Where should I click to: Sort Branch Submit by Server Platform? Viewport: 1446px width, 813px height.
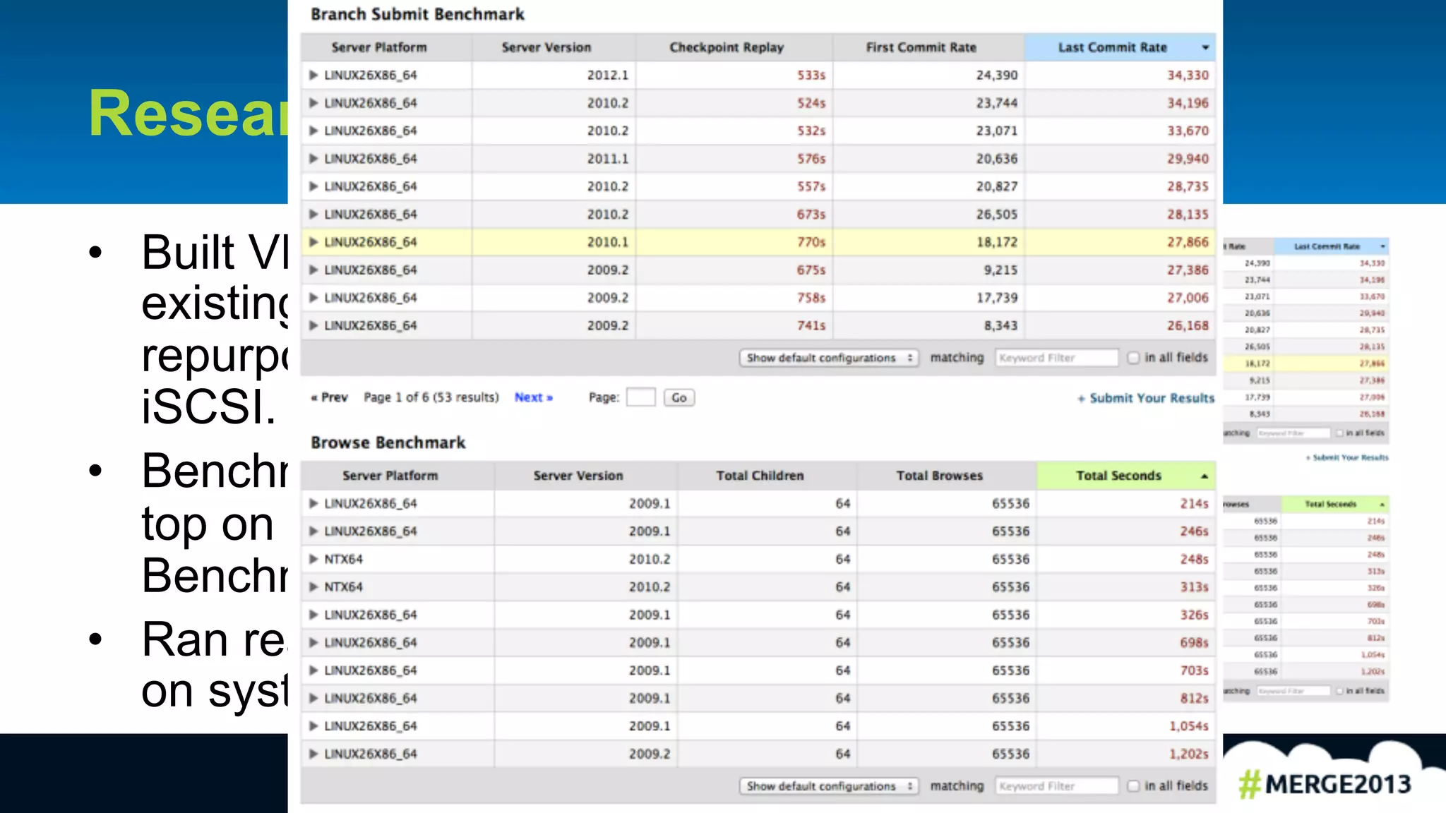pos(386,47)
